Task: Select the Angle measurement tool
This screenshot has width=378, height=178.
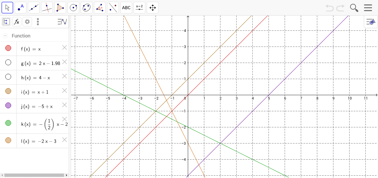Action: (x=100, y=8)
